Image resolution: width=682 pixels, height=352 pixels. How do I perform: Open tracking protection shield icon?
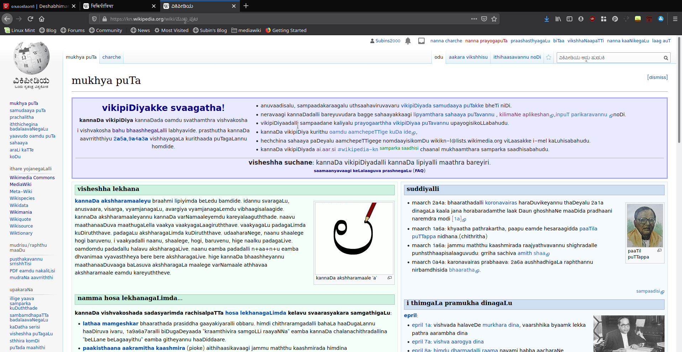pyautogui.click(x=94, y=19)
